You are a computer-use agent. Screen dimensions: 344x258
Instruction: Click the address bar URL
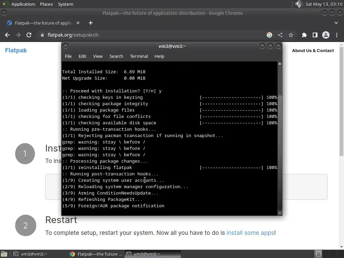(73, 35)
